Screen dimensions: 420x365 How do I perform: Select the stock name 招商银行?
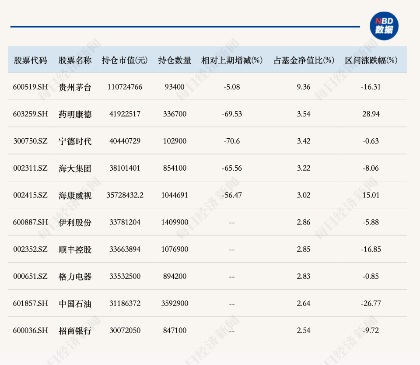click(75, 331)
